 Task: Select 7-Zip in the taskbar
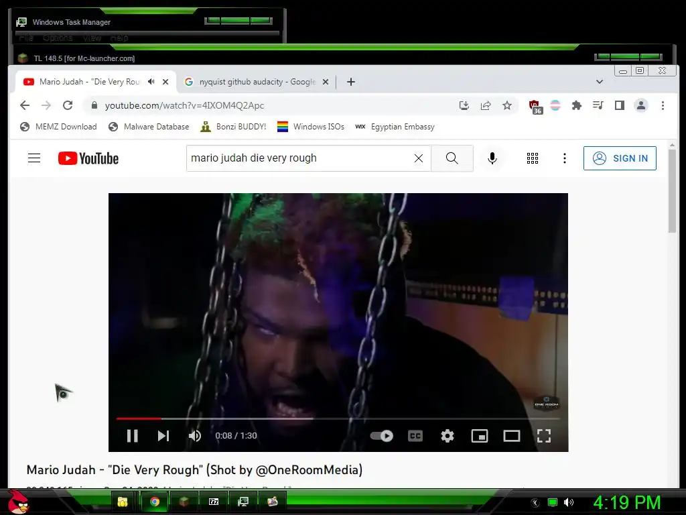214,502
